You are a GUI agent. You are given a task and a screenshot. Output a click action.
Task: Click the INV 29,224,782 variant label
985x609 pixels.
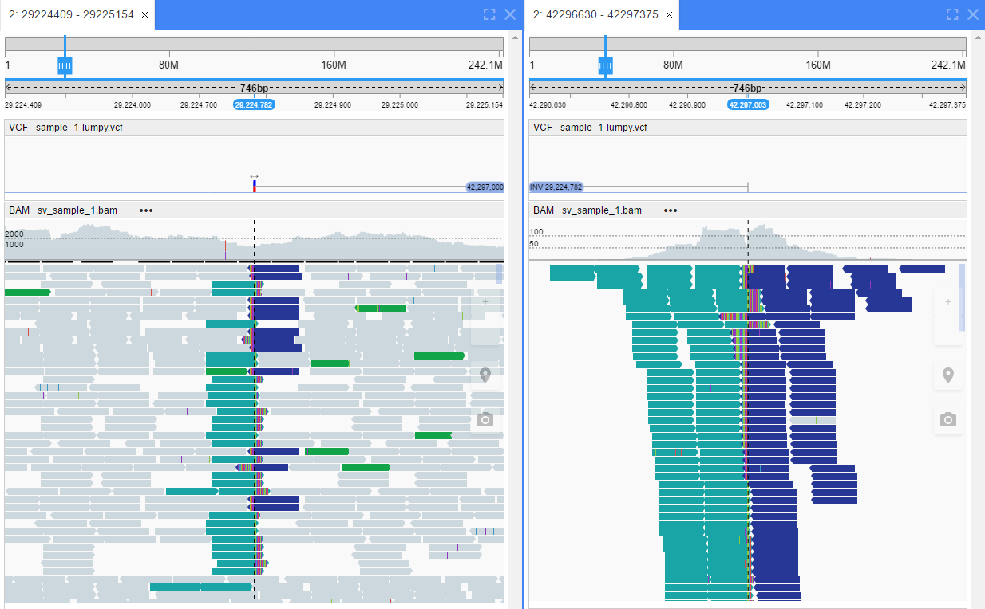(x=556, y=187)
